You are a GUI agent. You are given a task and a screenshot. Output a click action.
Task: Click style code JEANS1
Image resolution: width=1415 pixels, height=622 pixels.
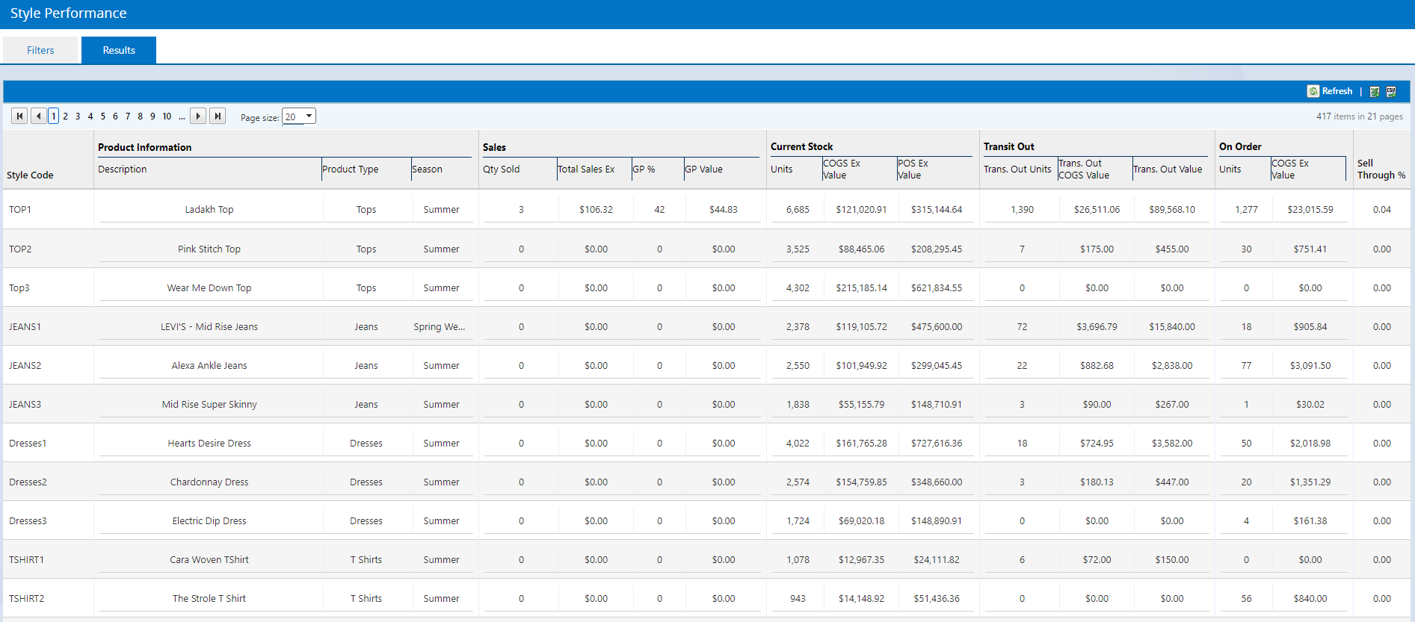[x=25, y=327]
